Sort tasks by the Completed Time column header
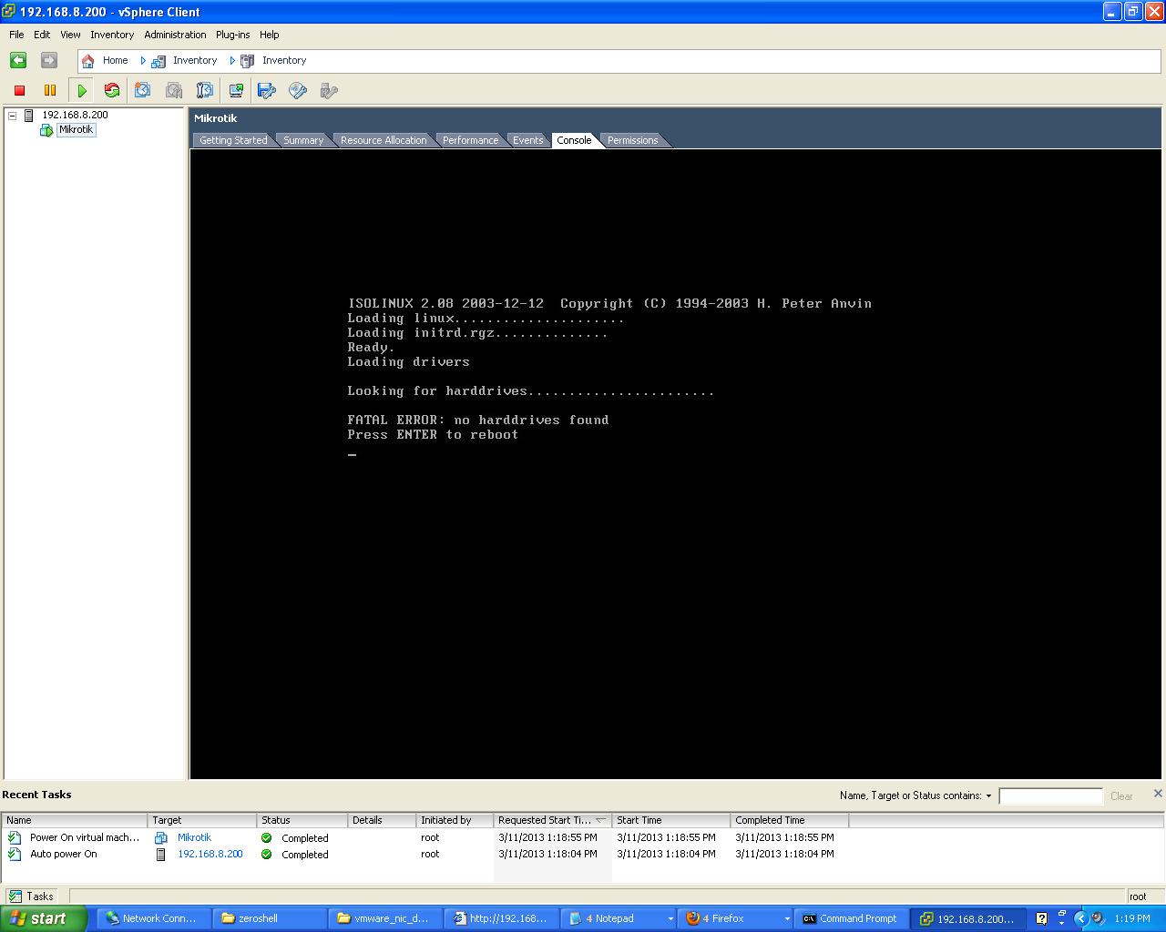Viewport: 1166px width, 932px height. (789, 820)
